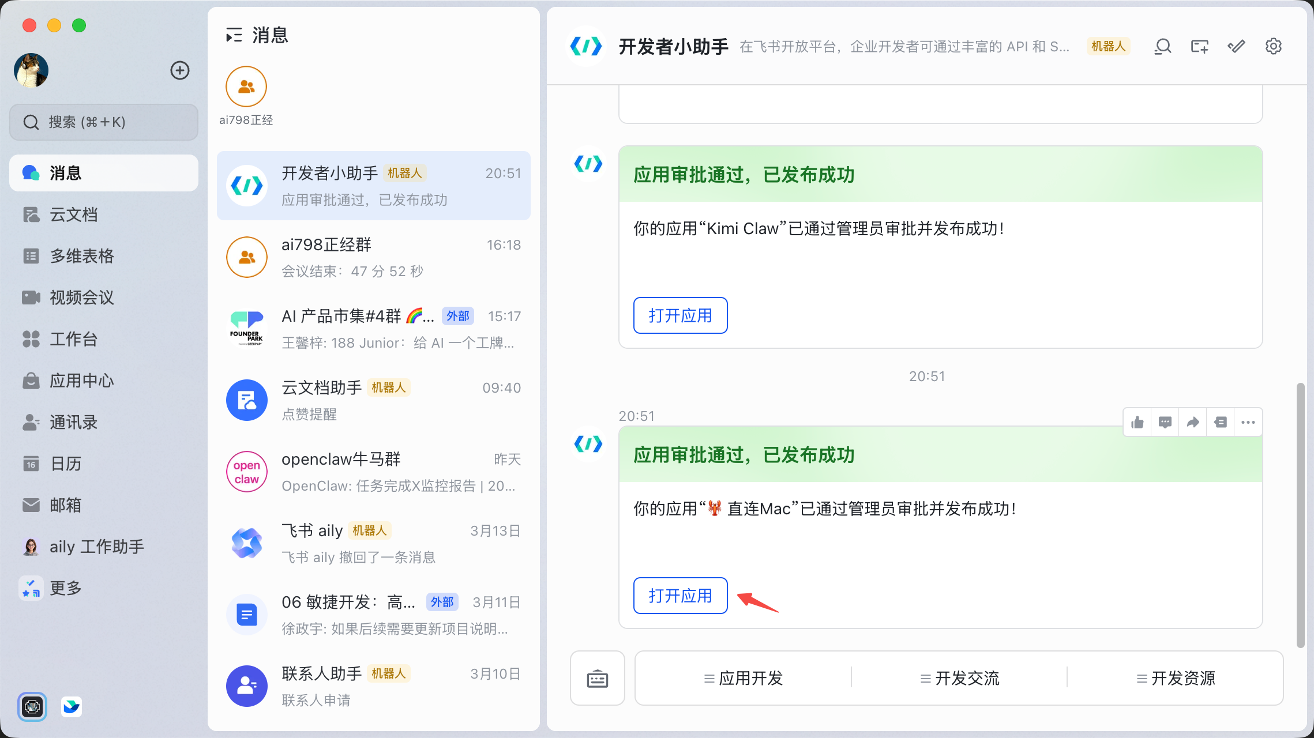The height and width of the screenshot is (738, 1314).
Task: Open the tasks checkmark icon in header
Action: 1236,46
